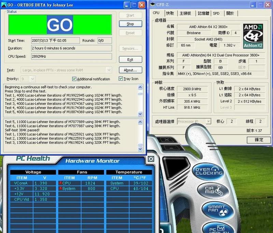Viewport: 273px width, 233px height.
Task: Toggle the Additional notification checkbox
Action: pyautogui.click(x=74, y=79)
